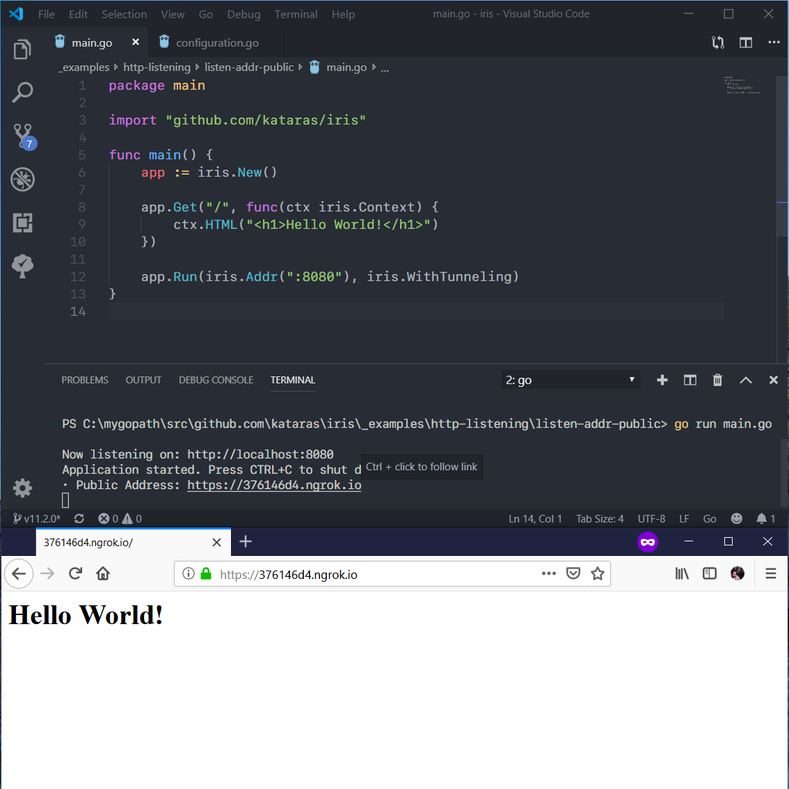The height and width of the screenshot is (789, 789).
Task: Open the Debug menu
Action: point(244,14)
